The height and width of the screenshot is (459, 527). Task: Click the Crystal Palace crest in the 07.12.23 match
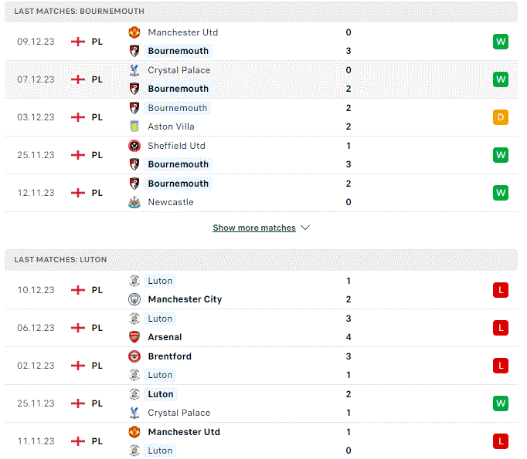(134, 70)
